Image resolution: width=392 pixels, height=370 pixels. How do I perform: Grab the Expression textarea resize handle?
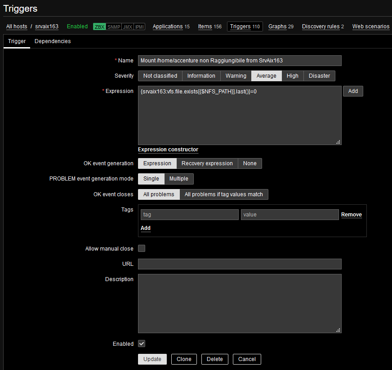[338, 142]
